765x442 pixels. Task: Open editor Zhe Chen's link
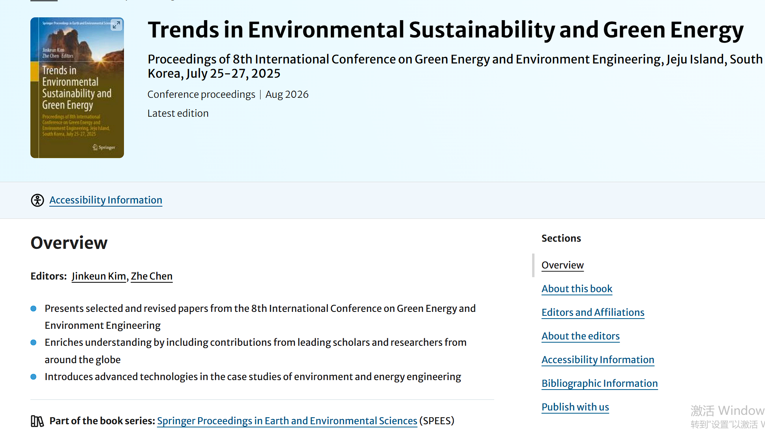coord(152,276)
